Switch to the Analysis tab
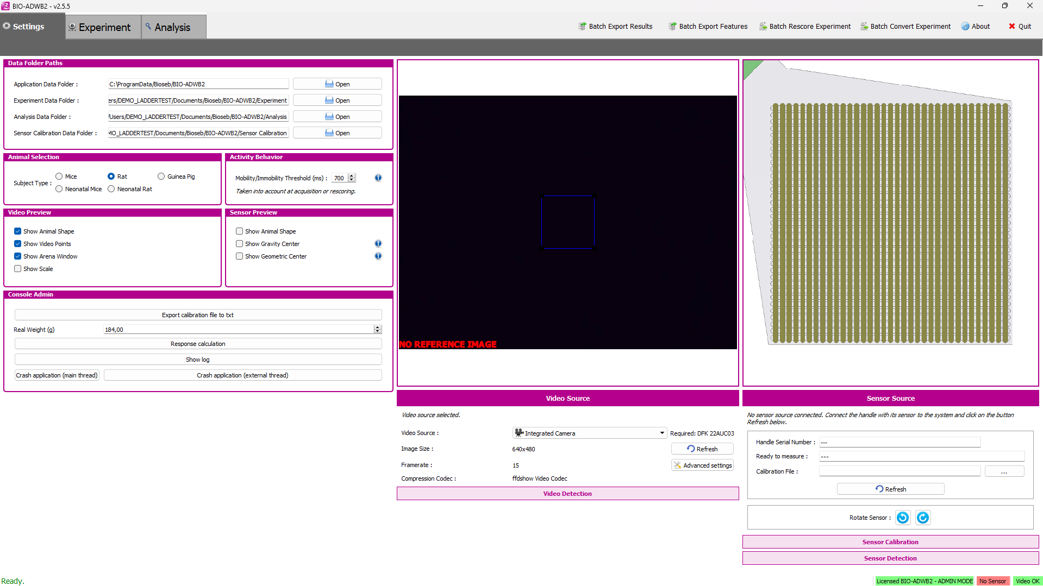This screenshot has height=586, width=1043. tap(172, 27)
